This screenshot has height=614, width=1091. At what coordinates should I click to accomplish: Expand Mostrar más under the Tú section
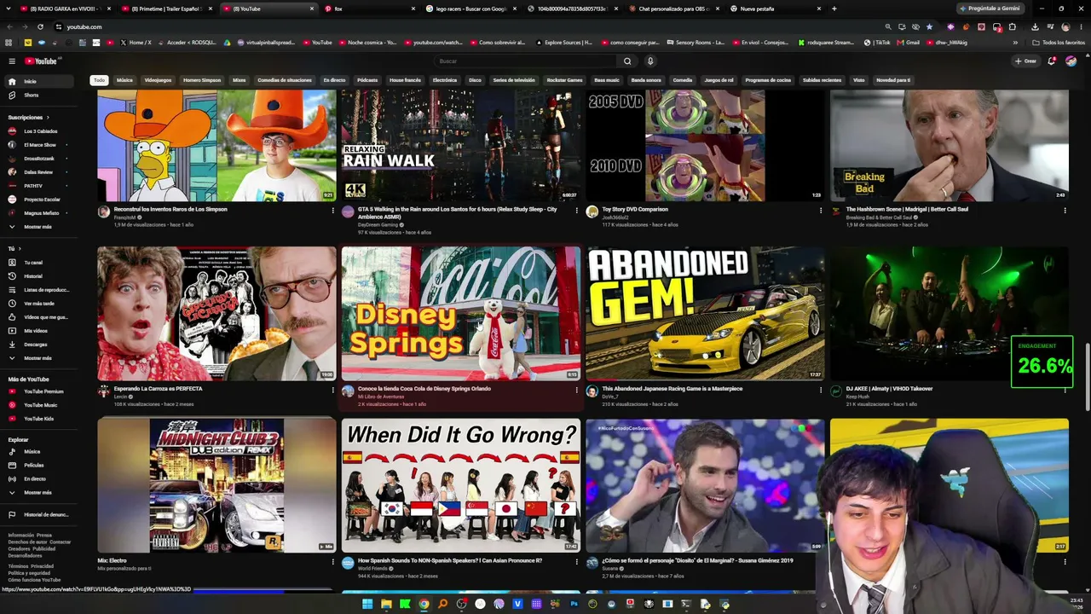tap(38, 358)
